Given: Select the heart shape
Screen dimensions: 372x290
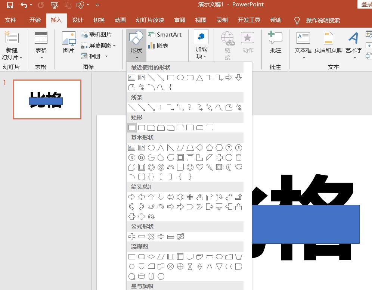Looking at the screenshot, I should pyautogui.click(x=200, y=167).
